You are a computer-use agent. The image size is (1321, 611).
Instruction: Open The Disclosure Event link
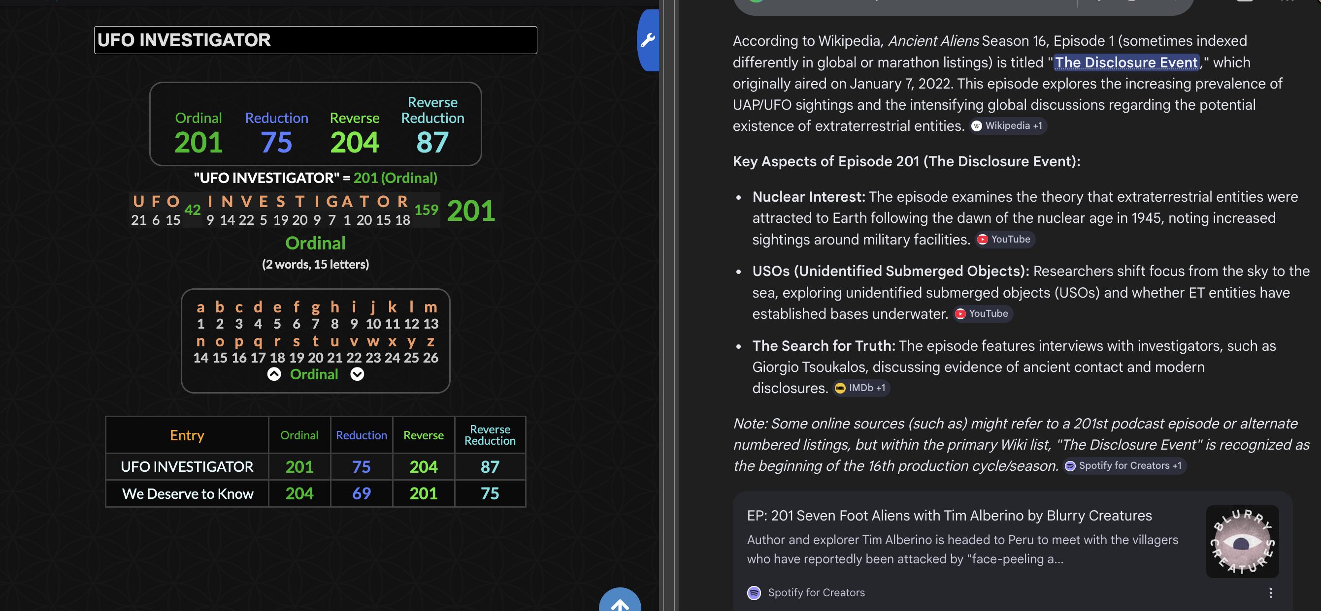(1125, 62)
